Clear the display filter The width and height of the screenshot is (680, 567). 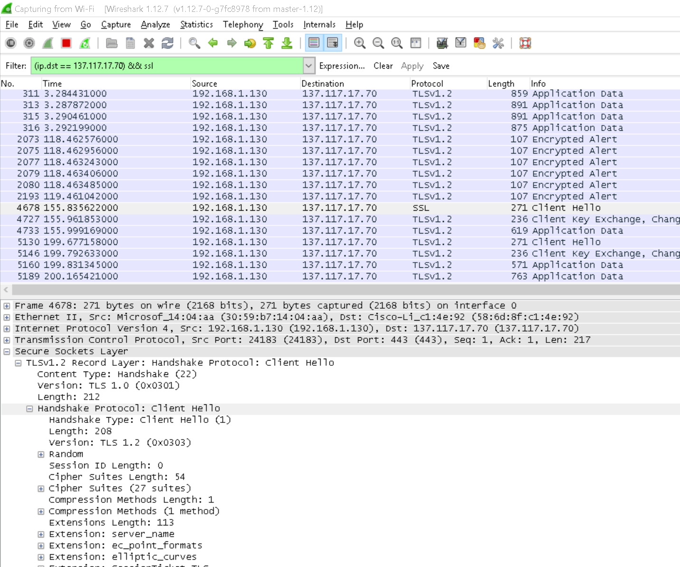(383, 66)
